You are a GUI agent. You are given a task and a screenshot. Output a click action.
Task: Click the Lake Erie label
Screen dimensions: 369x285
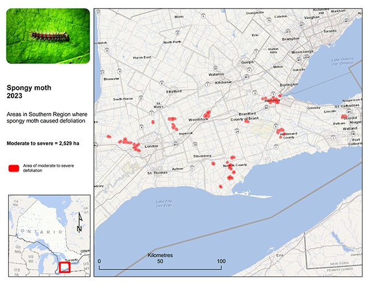(164, 203)
